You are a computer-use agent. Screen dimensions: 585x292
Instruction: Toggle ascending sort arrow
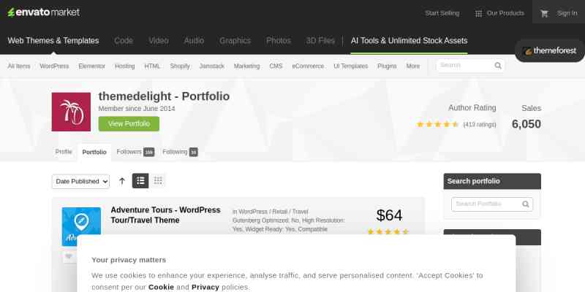click(x=122, y=181)
